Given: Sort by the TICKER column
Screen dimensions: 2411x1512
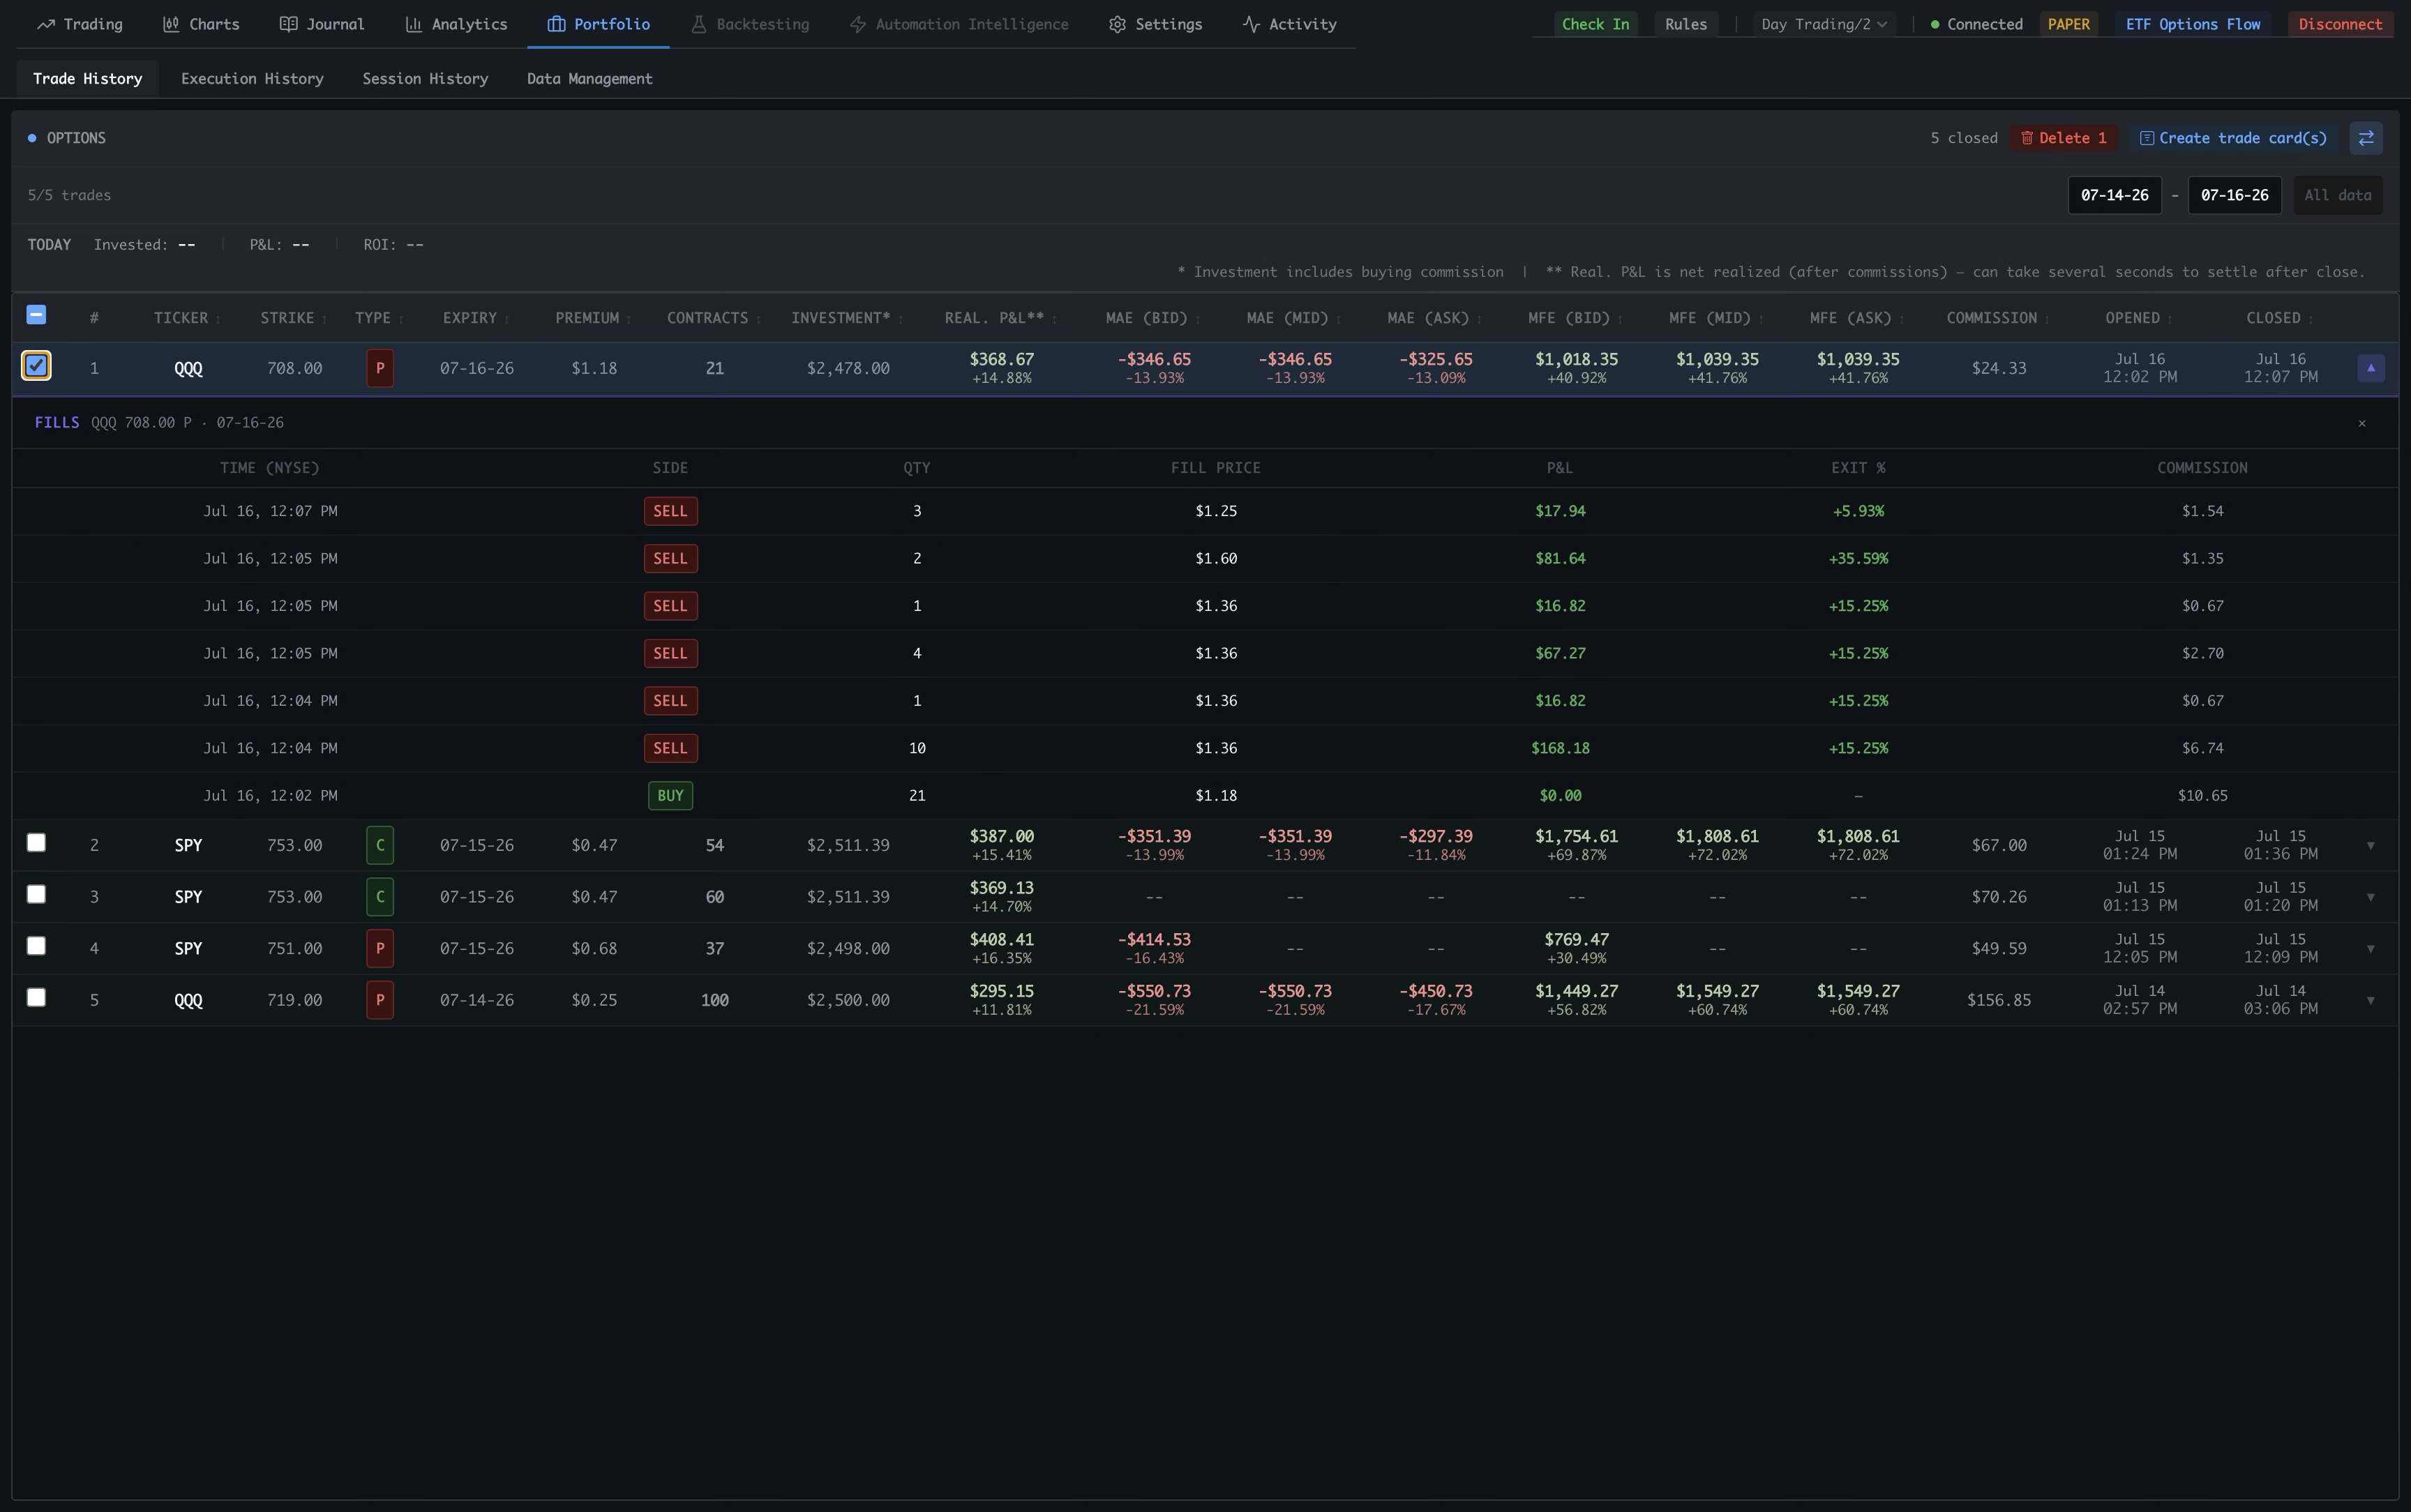Looking at the screenshot, I should [187, 318].
